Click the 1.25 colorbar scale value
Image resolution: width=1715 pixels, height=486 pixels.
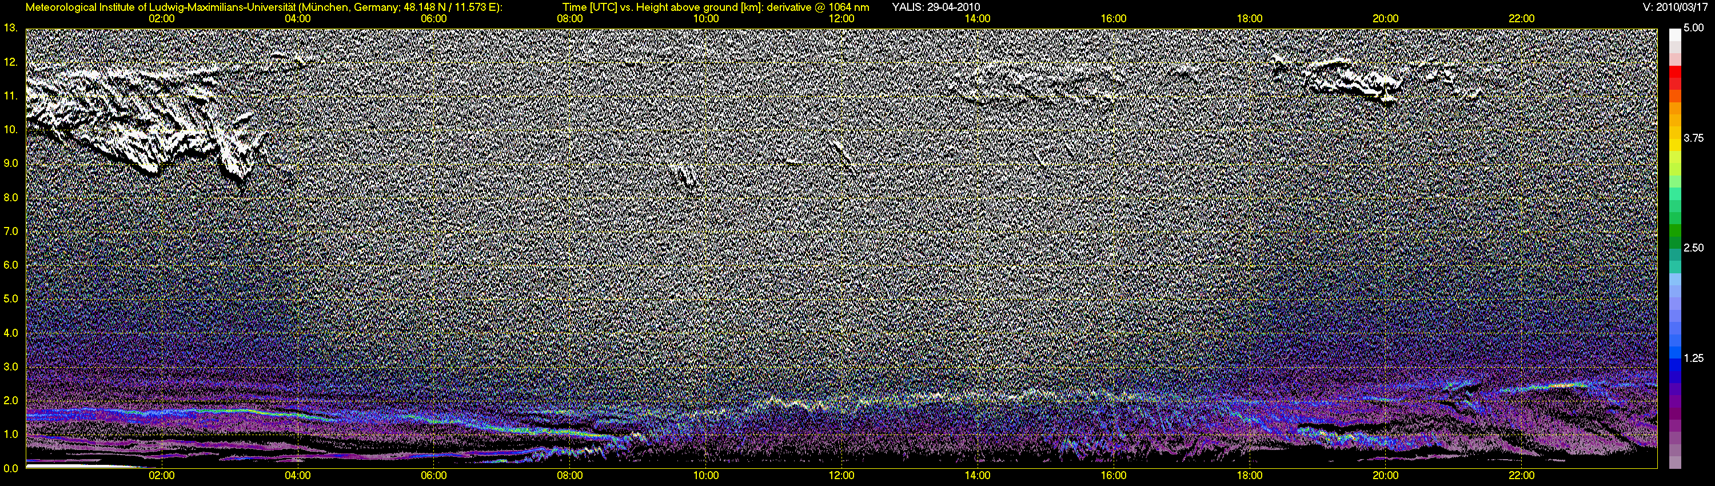coord(1693,358)
